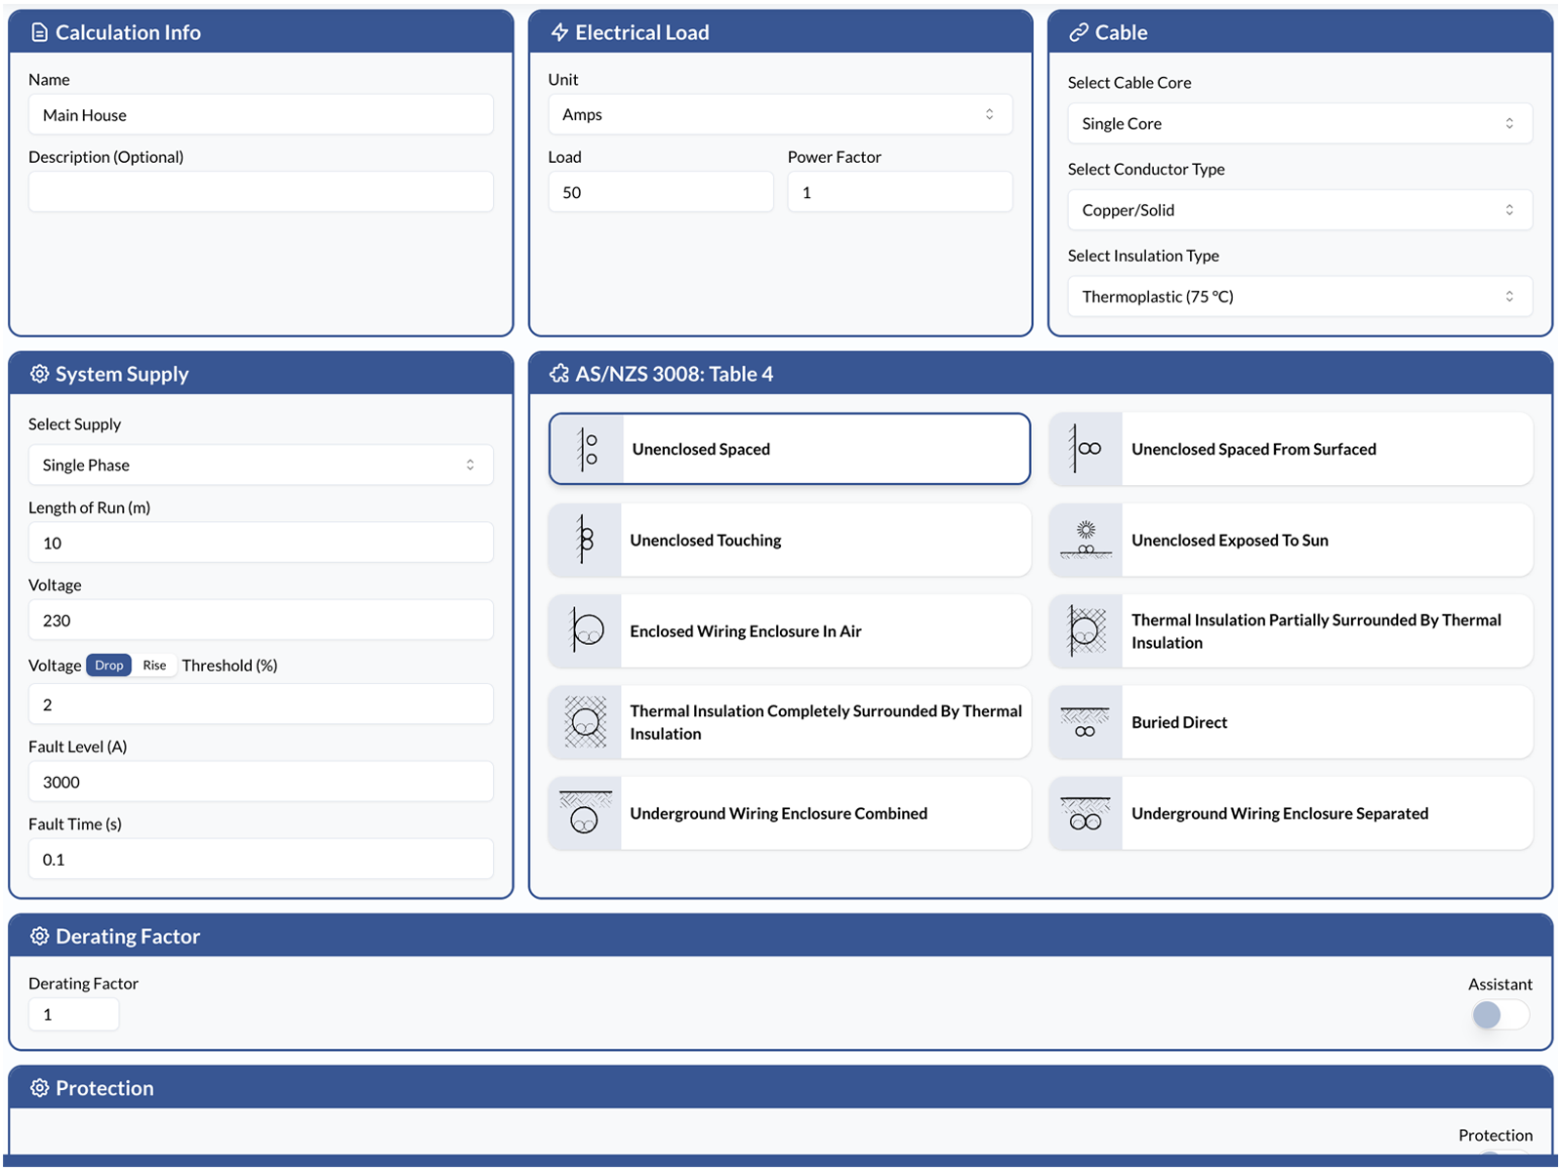The height and width of the screenshot is (1171, 1562).
Task: Pick Underground Wiring Enclosure Separated icon
Action: coord(1086,814)
